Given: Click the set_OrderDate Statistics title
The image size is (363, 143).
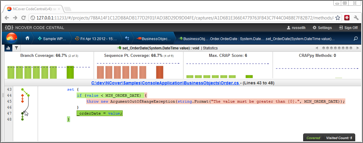Looking at the screenshot, I should 168,48.
